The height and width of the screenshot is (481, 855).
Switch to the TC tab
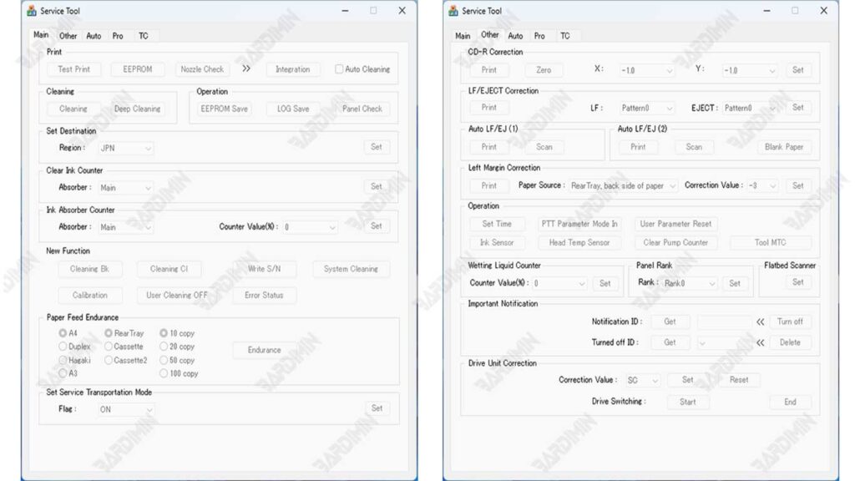tap(144, 36)
